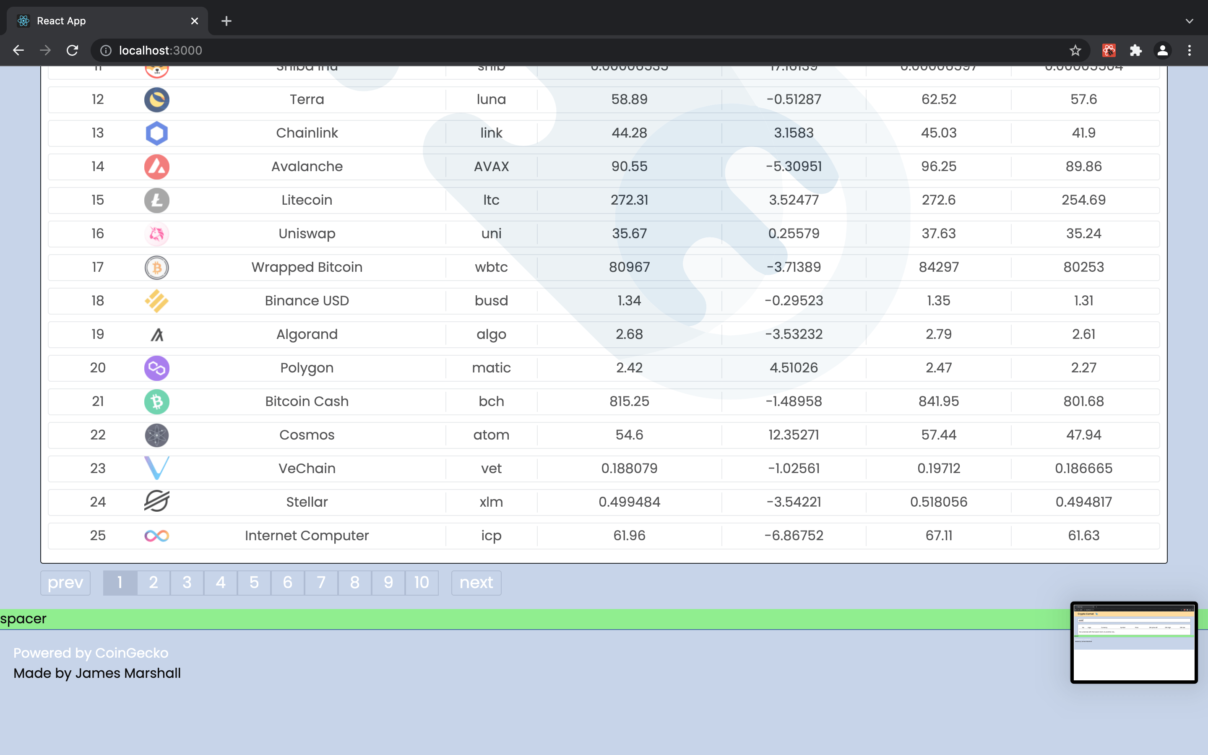
Task: Click the Wrapped Bitcoin name cell
Action: pyautogui.click(x=307, y=267)
